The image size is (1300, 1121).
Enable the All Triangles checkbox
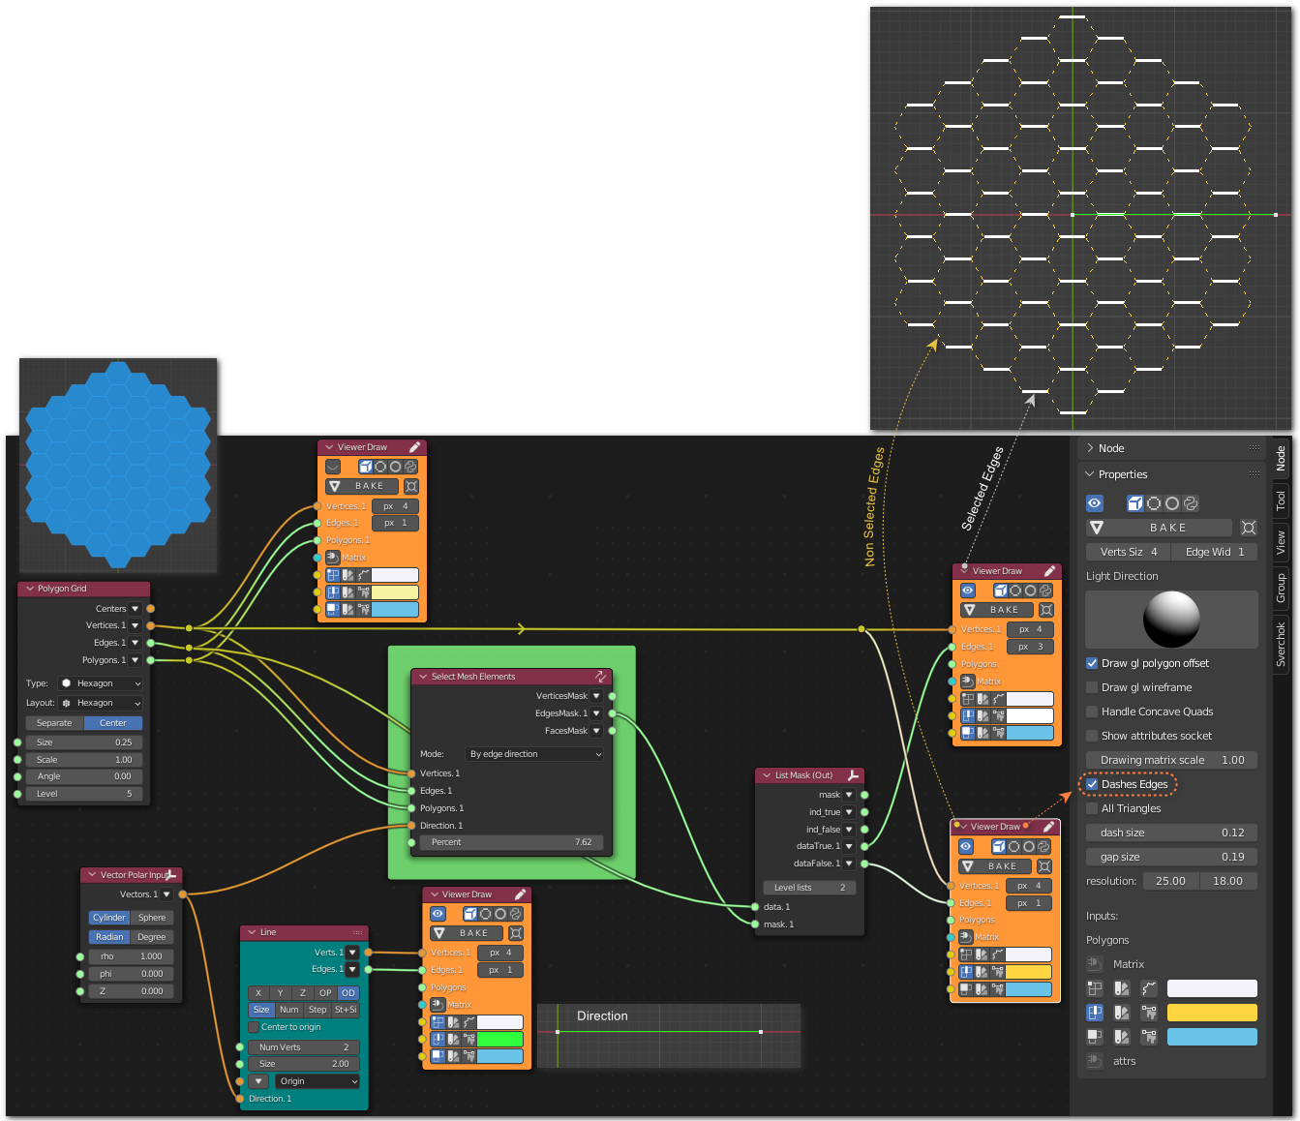(x=1092, y=808)
